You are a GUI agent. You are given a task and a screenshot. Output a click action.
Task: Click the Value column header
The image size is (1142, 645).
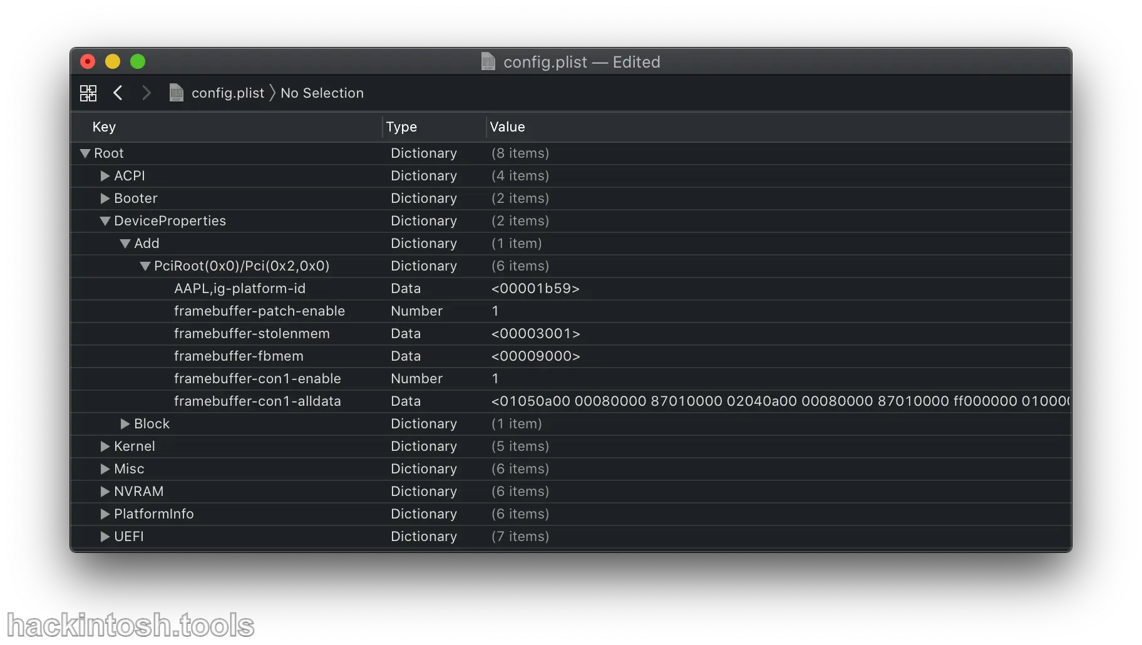[x=507, y=126]
